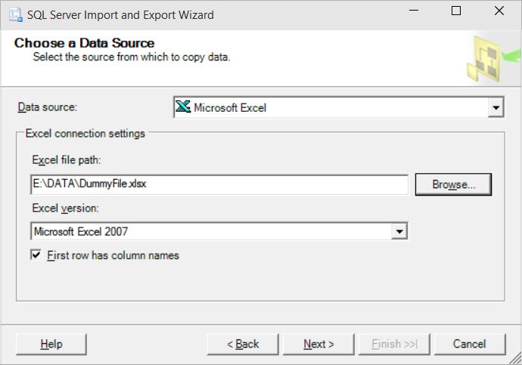Click the 'Select the source from which to copy data' text

[x=132, y=57]
